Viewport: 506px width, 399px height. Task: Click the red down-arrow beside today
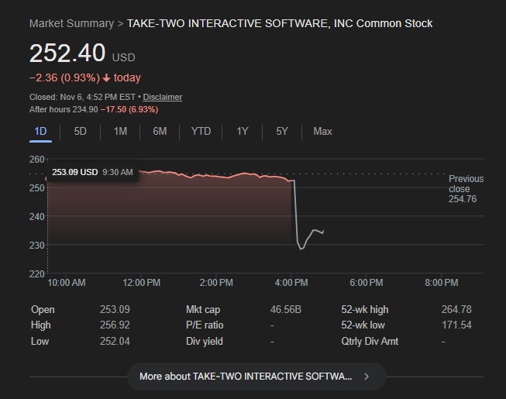[x=106, y=78]
